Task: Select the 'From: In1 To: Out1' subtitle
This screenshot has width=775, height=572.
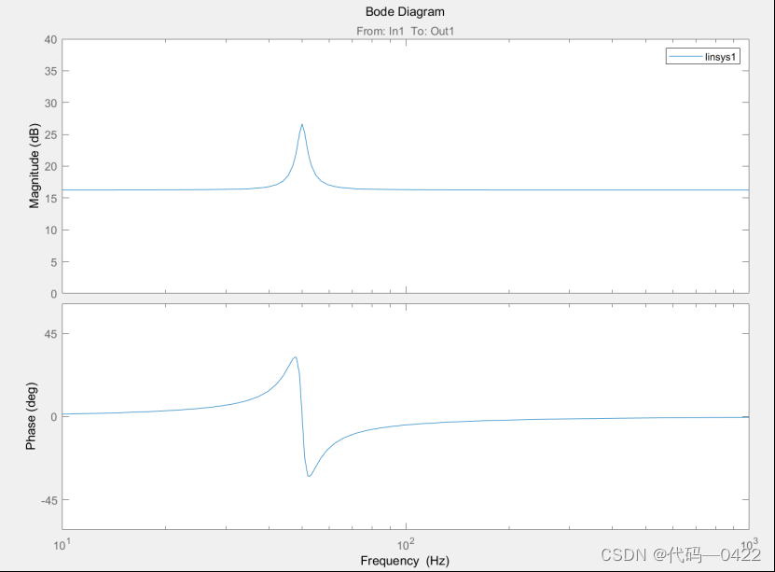Action: 405,31
